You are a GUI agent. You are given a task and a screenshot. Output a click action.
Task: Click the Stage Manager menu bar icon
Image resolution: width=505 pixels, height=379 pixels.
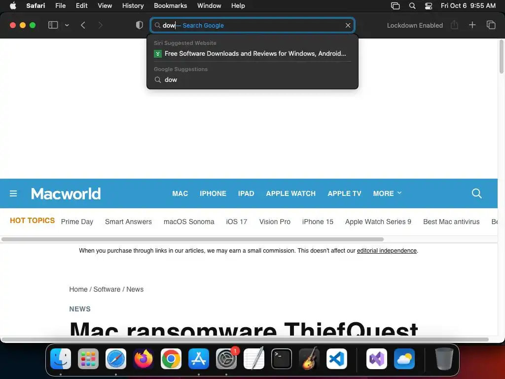395,5
